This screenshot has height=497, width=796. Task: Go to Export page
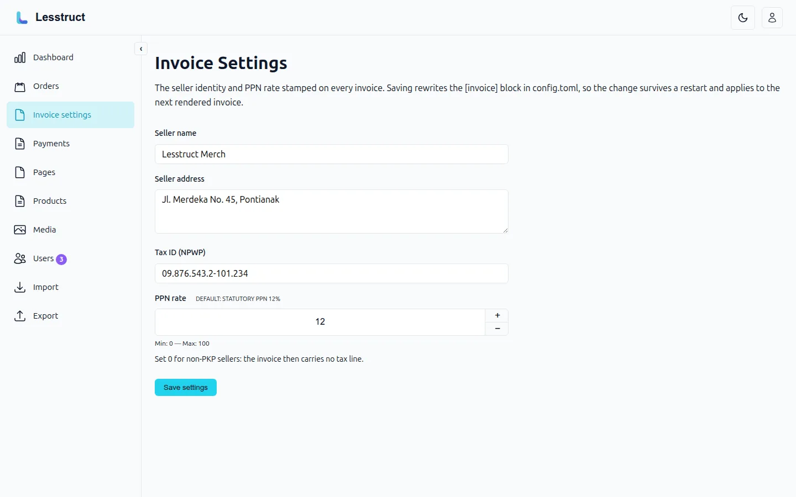click(71, 316)
